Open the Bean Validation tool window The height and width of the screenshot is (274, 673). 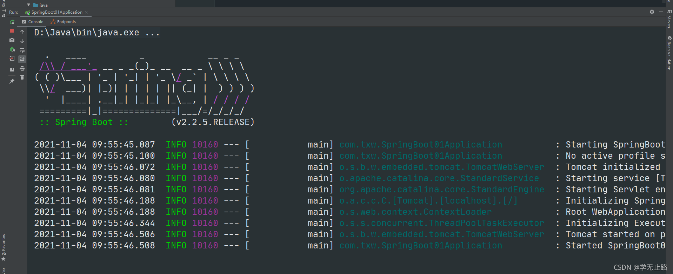(669, 53)
